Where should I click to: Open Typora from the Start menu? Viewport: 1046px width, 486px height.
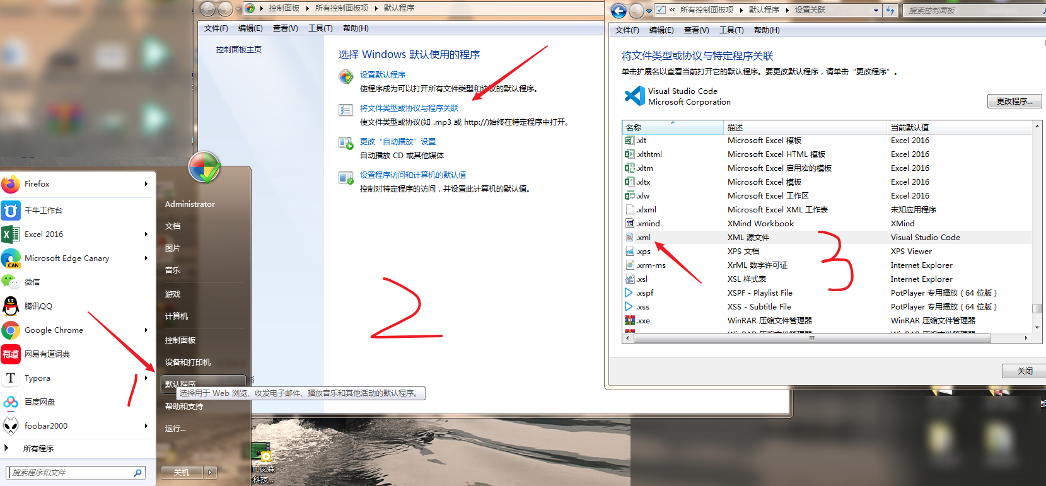76,378
